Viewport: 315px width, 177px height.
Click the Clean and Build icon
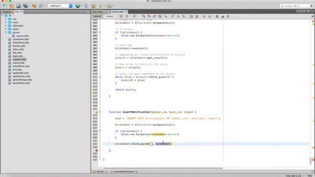[x=93, y=6]
